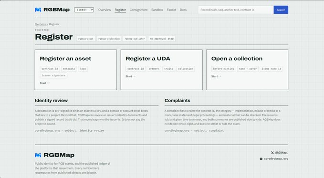This screenshot has height=178, width=324.
Task: Click the issuer signature tag
Action: 53,75
